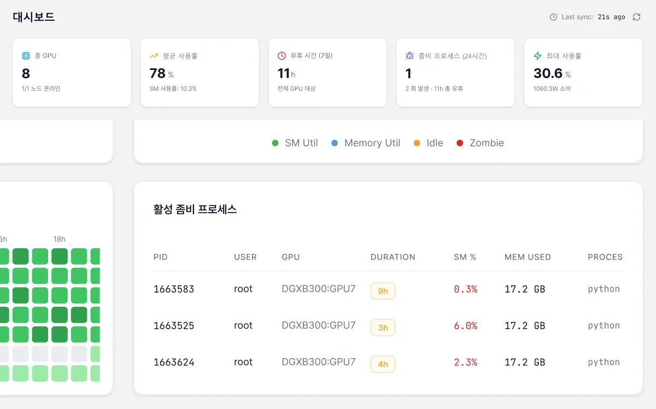Click the USER column header
The height and width of the screenshot is (409, 656).
pos(245,257)
